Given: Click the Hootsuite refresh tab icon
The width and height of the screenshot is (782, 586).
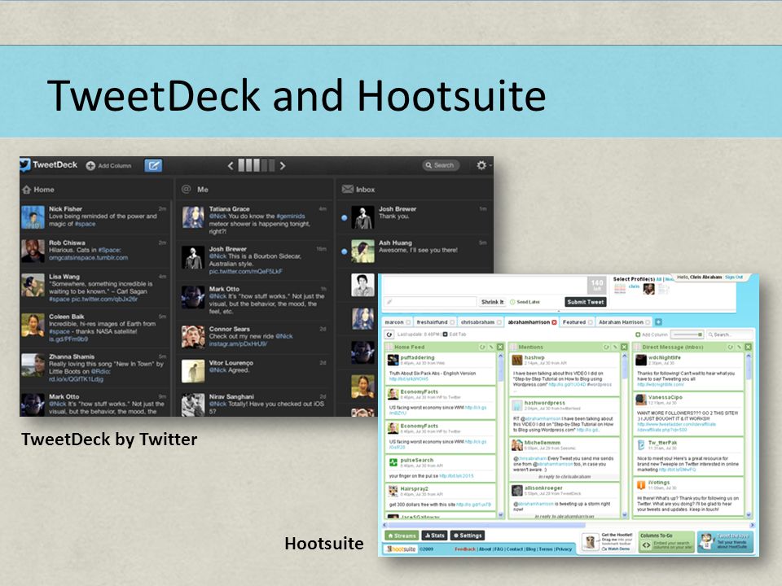Looking at the screenshot, I should [x=389, y=335].
